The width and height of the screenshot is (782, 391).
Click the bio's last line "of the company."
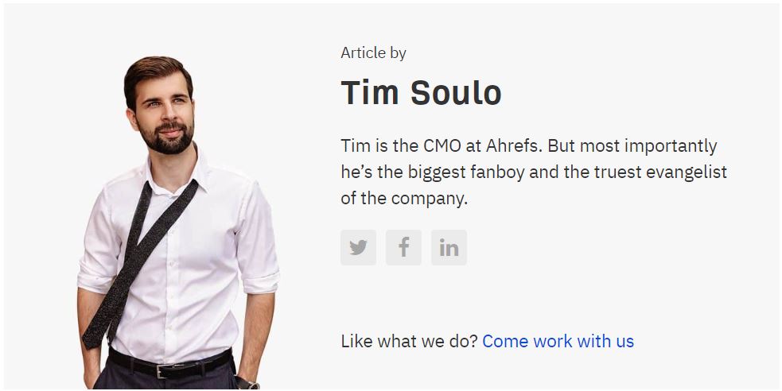(x=403, y=199)
